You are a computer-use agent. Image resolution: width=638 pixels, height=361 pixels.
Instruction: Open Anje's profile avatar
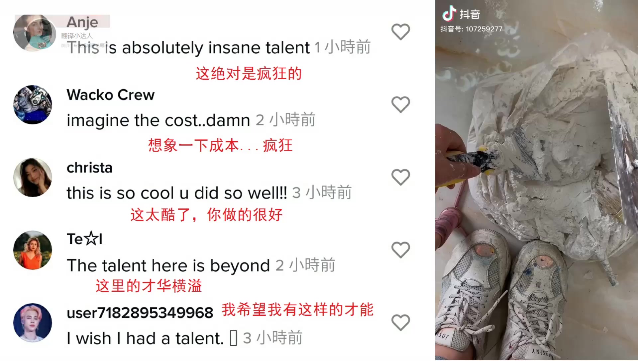(x=35, y=33)
